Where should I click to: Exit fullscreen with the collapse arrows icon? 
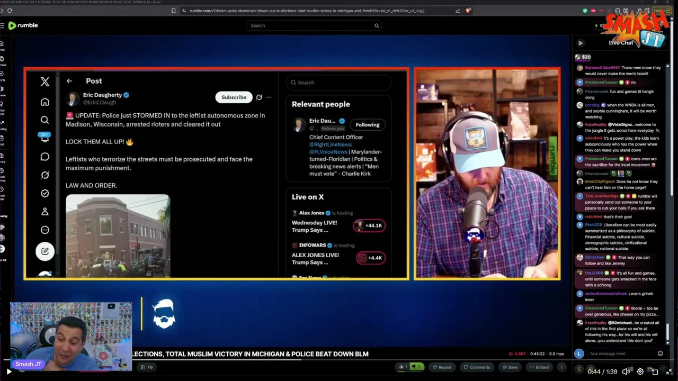coord(668,371)
